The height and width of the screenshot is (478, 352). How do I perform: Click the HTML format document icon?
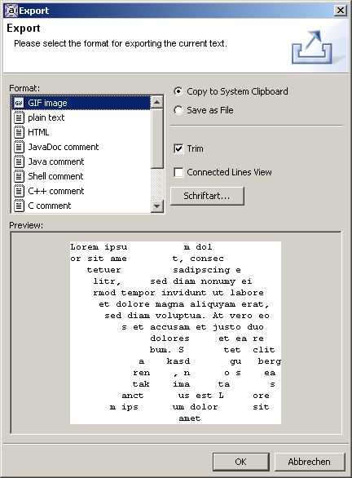click(x=19, y=132)
